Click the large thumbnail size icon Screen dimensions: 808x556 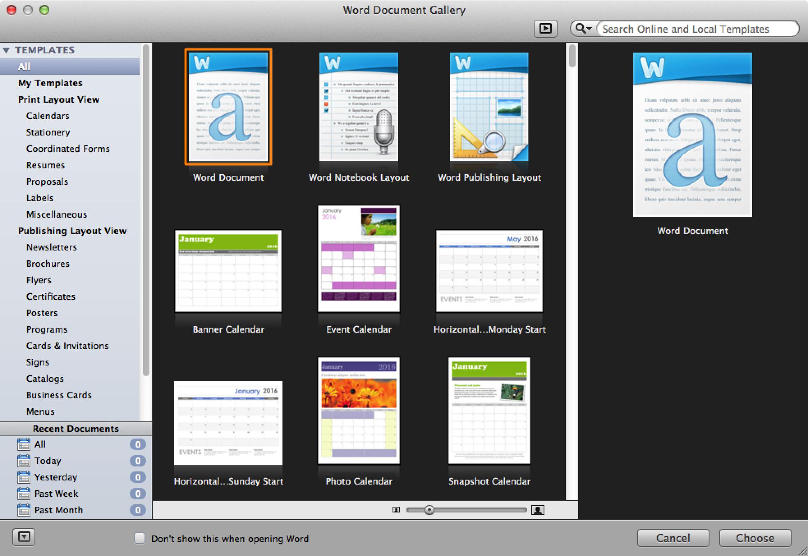538,510
